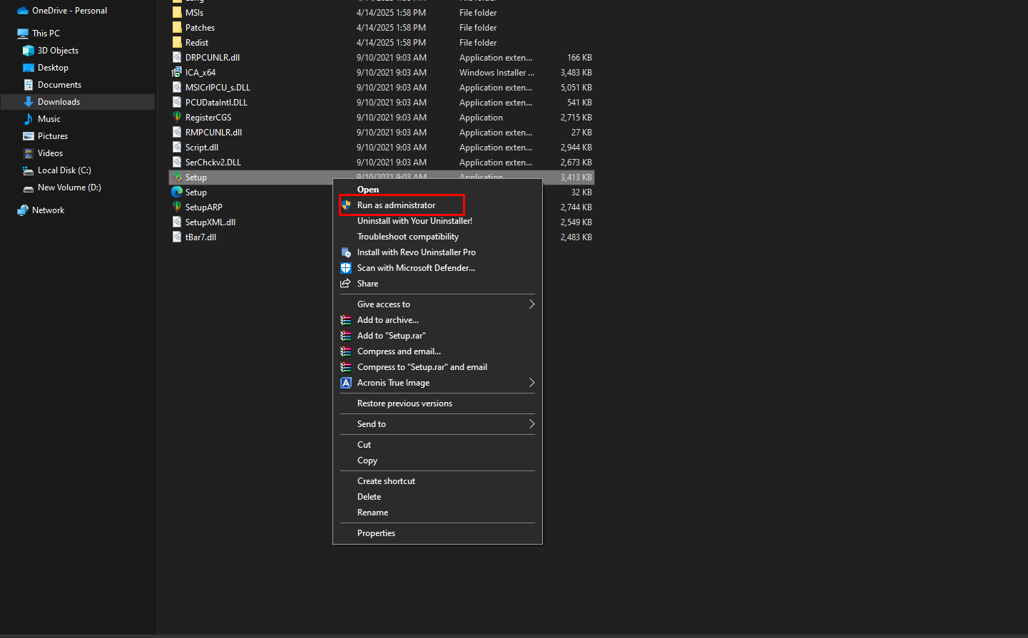
Task: Choose Properties from the context menu
Action: [376, 533]
